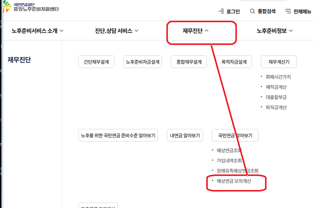This screenshot has width=313, height=208.
Task: Click 노후를 위한 국민연금 준비수준 알아보기
Action: [118, 135]
